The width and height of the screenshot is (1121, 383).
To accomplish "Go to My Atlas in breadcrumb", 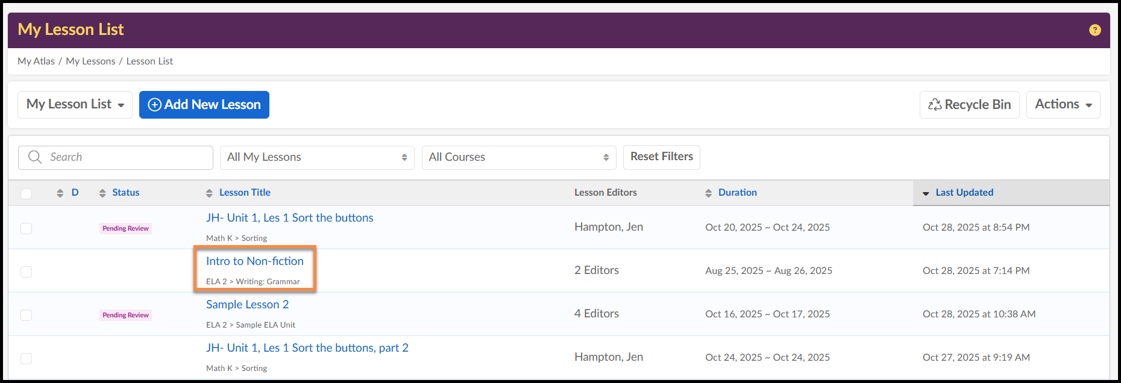I will (36, 61).
